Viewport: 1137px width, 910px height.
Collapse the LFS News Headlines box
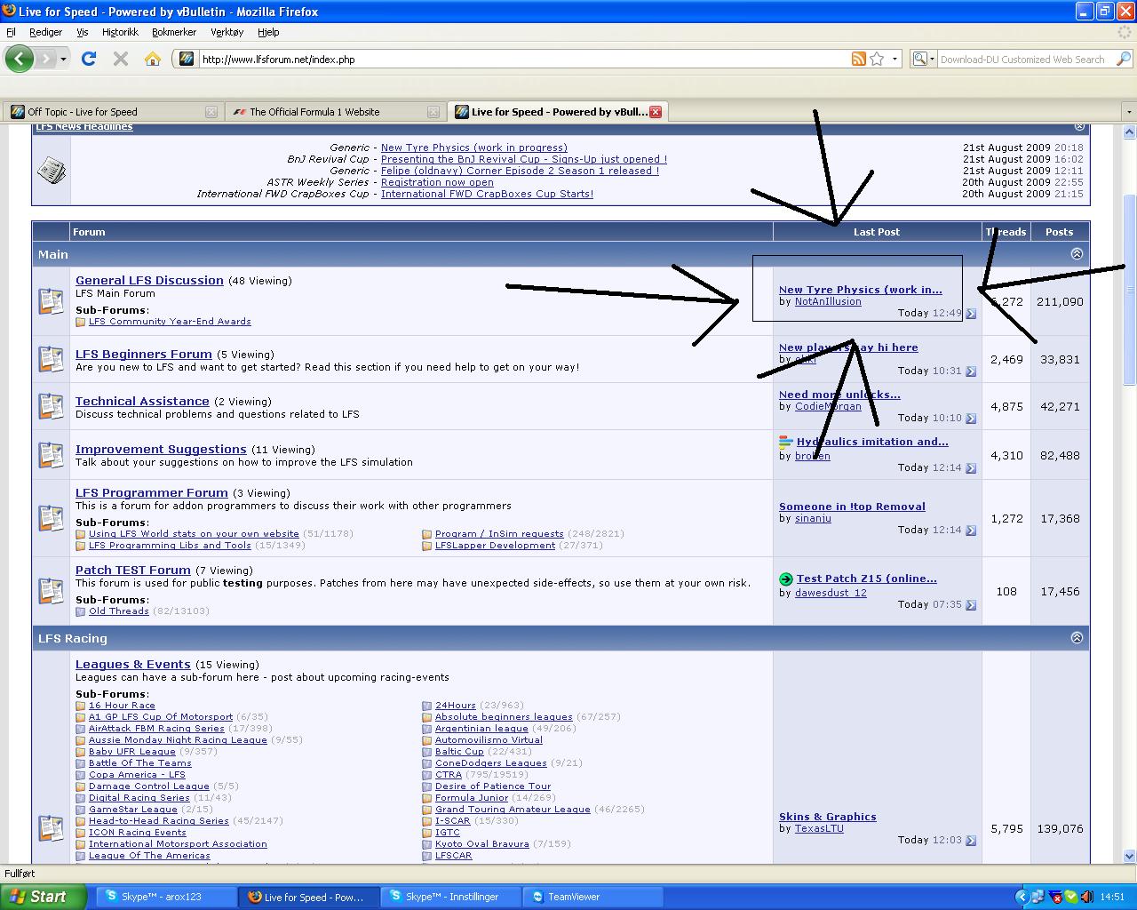pyautogui.click(x=1079, y=127)
